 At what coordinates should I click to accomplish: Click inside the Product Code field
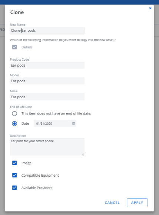pyautogui.click(x=47, y=65)
